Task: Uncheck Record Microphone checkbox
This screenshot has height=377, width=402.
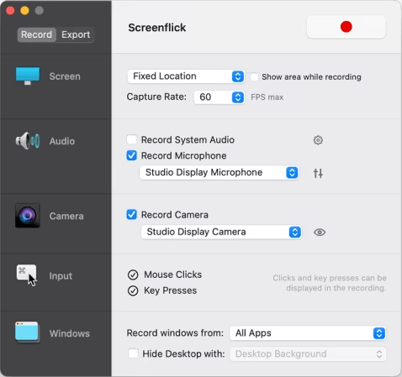Action: tap(131, 155)
